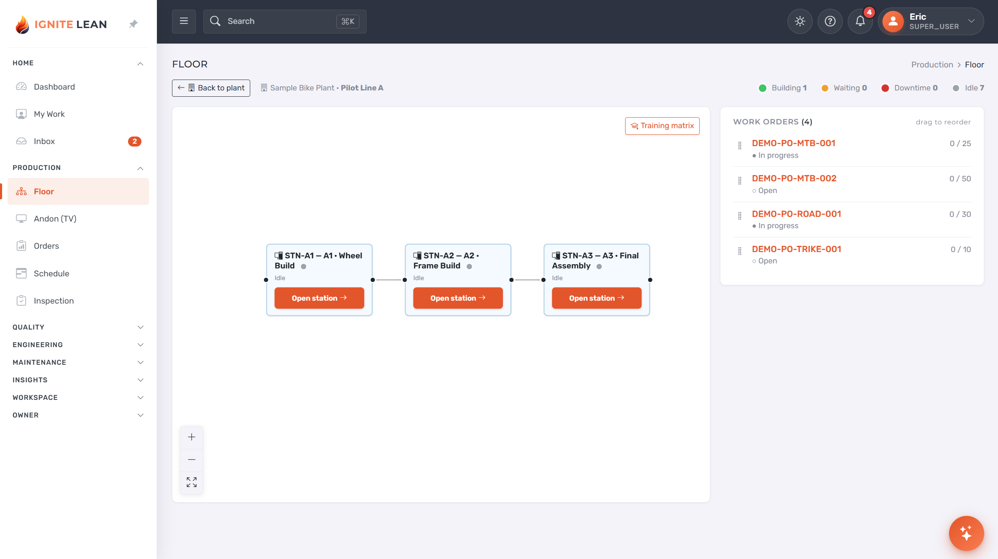Open My Work page

coord(78,114)
